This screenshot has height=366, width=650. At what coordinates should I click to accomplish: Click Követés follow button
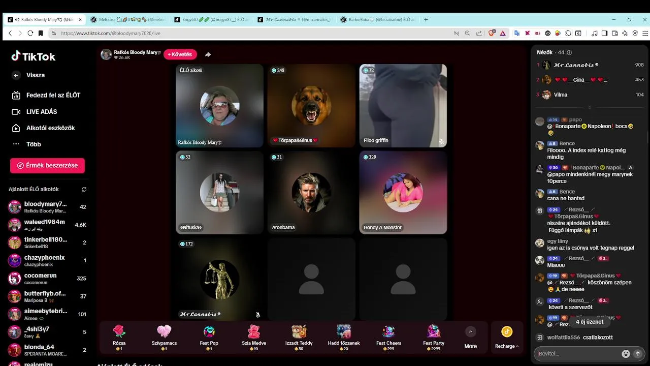coord(180,54)
